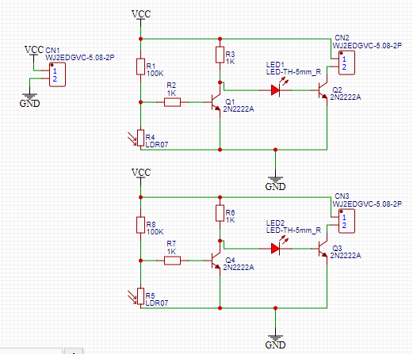Screen dimensions: 413x354
Task: Select the CN1 connector body
Action: (57, 74)
